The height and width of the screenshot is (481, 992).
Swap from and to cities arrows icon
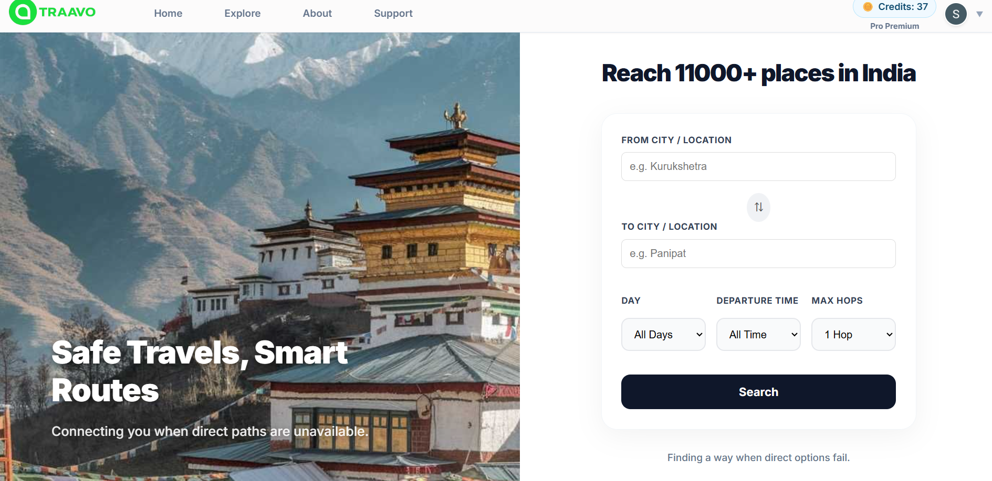[758, 207]
